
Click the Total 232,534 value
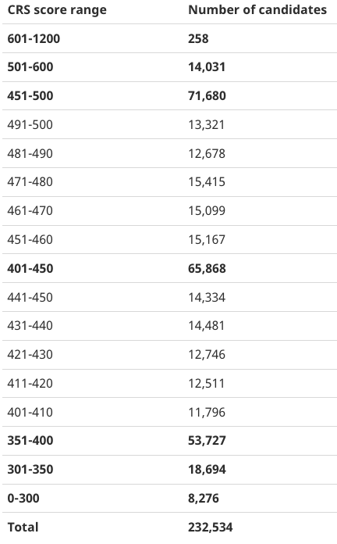click(x=211, y=527)
